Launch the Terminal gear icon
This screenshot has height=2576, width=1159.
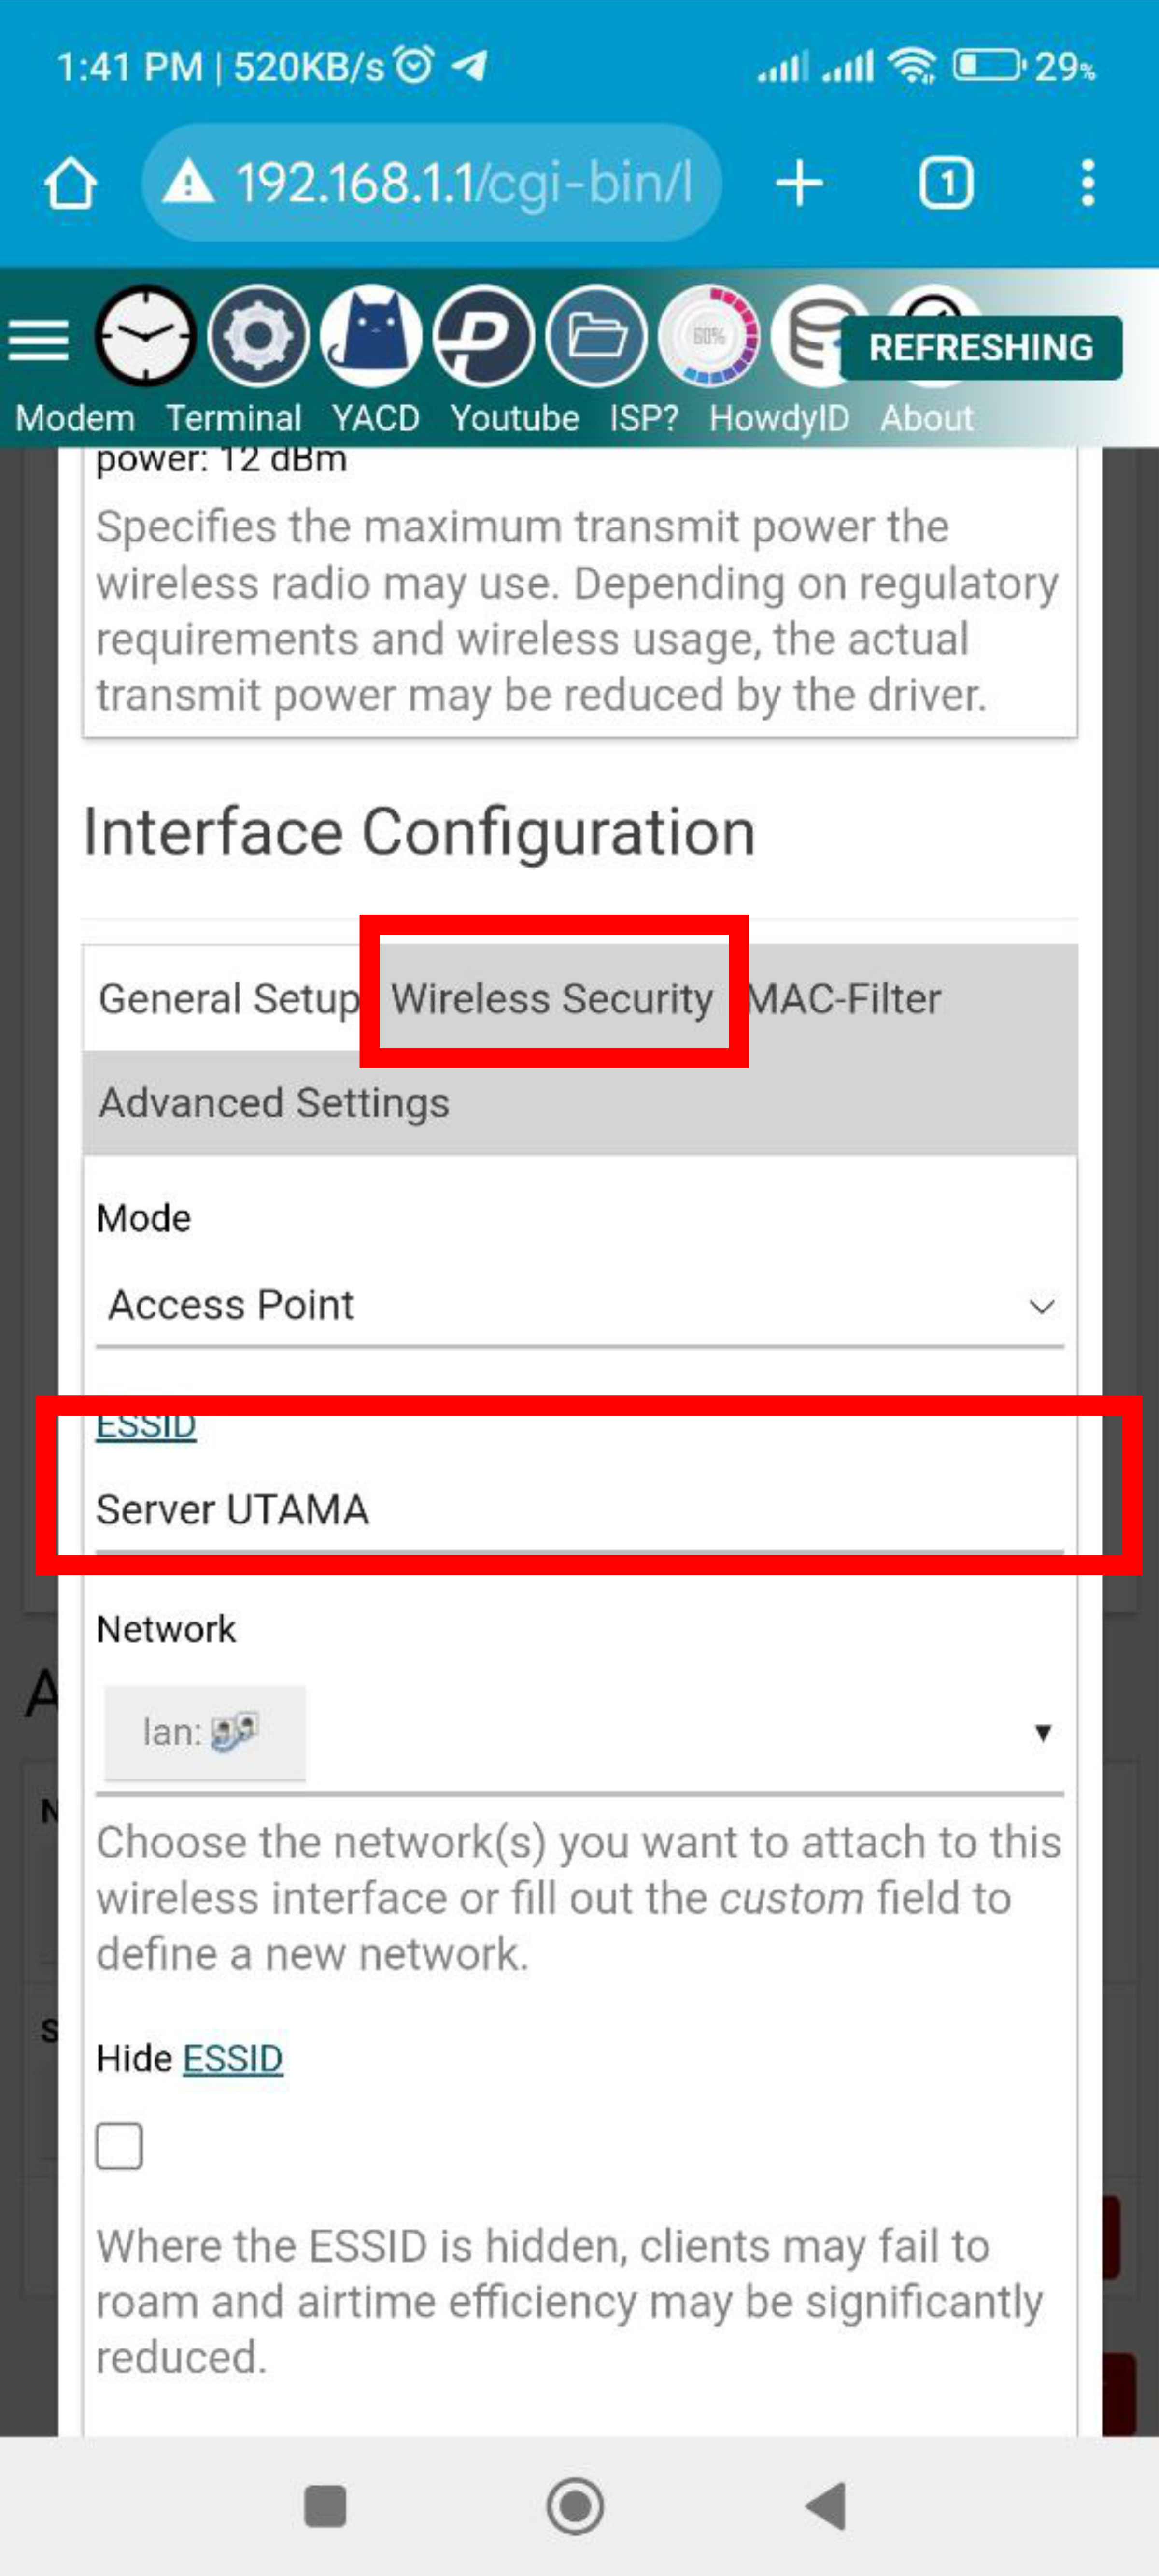[x=258, y=337]
